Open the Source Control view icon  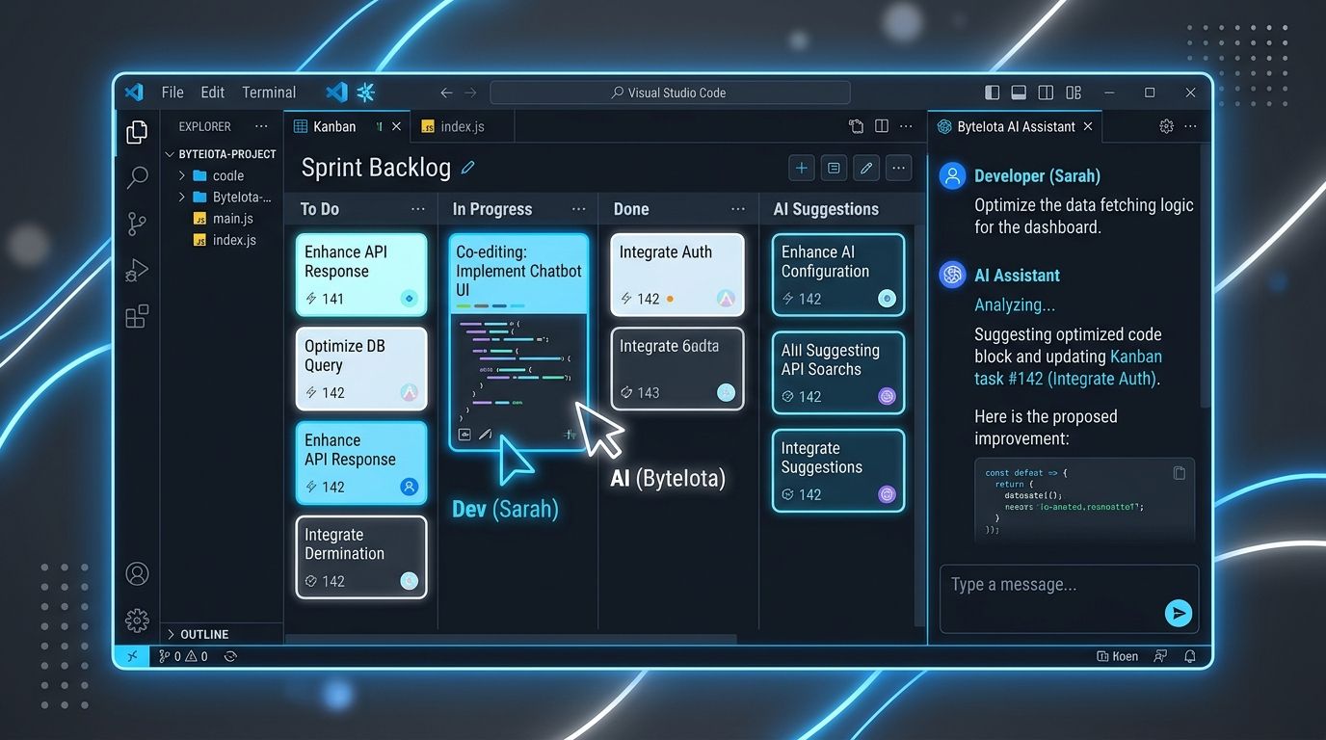(138, 224)
